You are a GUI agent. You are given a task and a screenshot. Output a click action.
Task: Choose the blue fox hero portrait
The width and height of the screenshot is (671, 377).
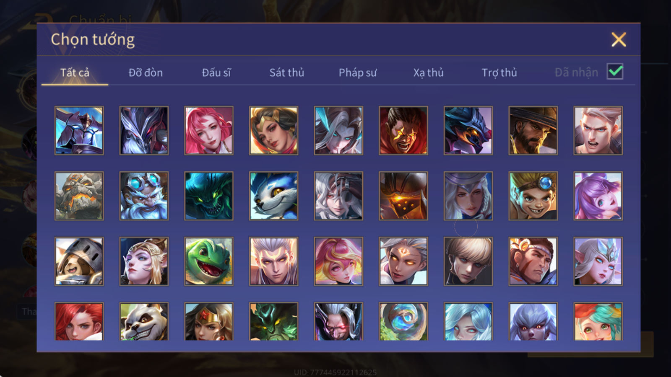pyautogui.click(x=274, y=196)
